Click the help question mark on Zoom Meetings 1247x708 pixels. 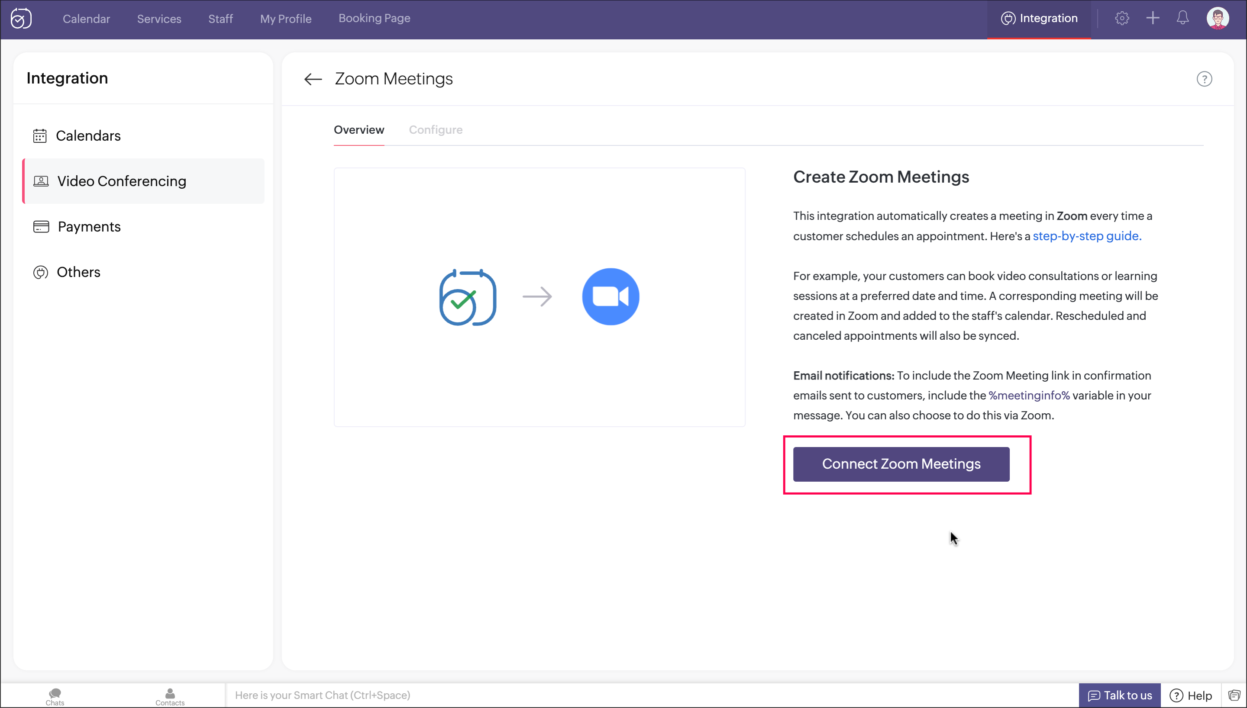click(x=1204, y=79)
